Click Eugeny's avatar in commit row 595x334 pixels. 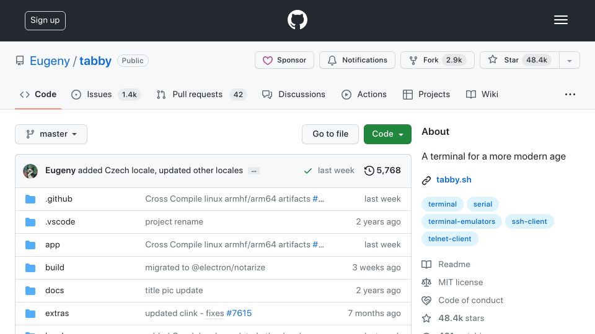click(x=30, y=171)
